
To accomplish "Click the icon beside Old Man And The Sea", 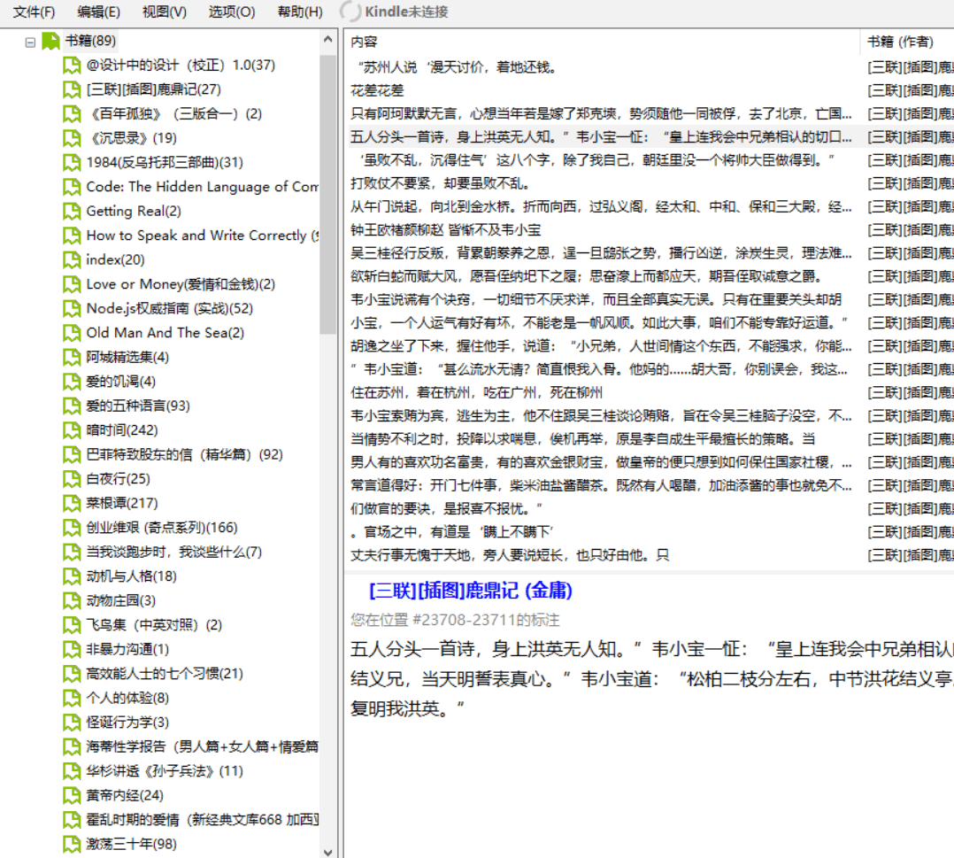I will (72, 333).
